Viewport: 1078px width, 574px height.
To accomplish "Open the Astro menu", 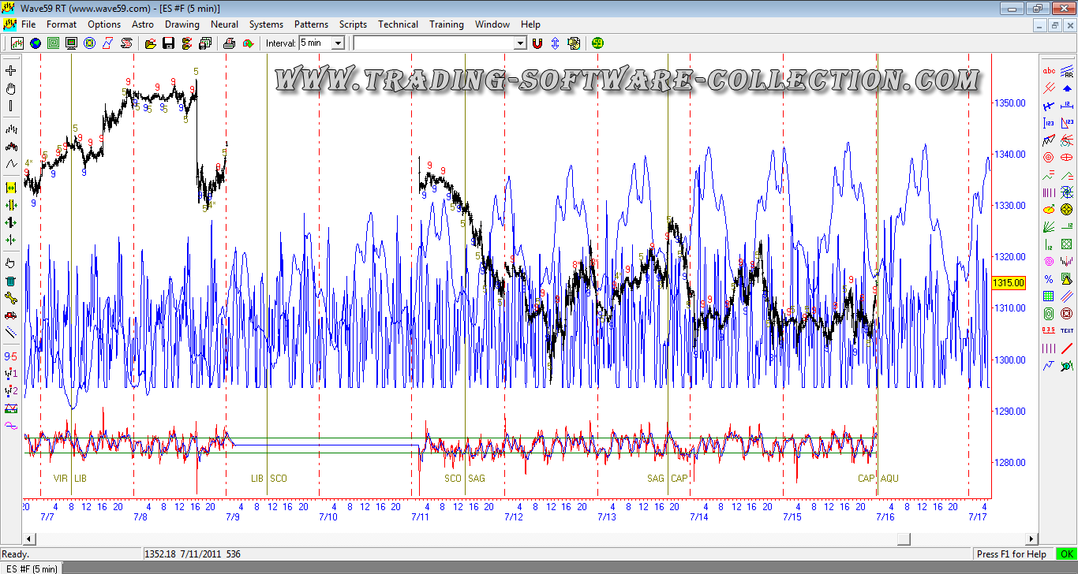I will (x=143, y=24).
